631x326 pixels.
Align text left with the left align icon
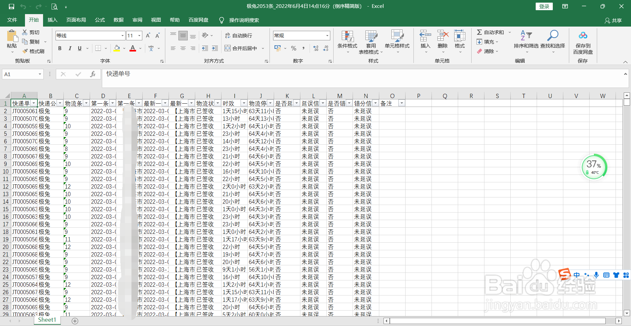pyautogui.click(x=173, y=48)
